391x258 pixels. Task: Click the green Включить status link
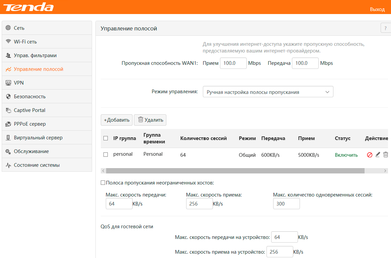[346, 155]
